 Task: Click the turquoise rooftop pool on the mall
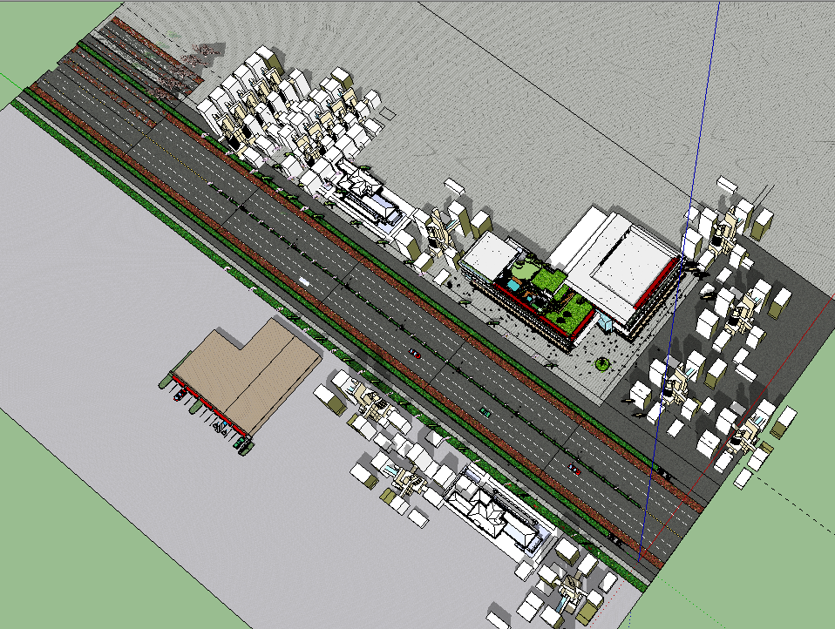pos(513,286)
